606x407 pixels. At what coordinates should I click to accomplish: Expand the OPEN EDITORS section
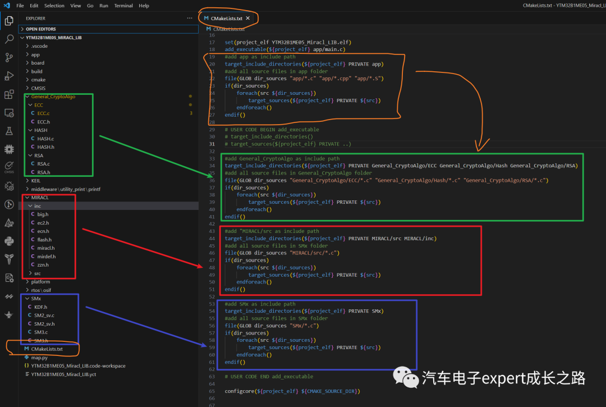(x=108, y=29)
